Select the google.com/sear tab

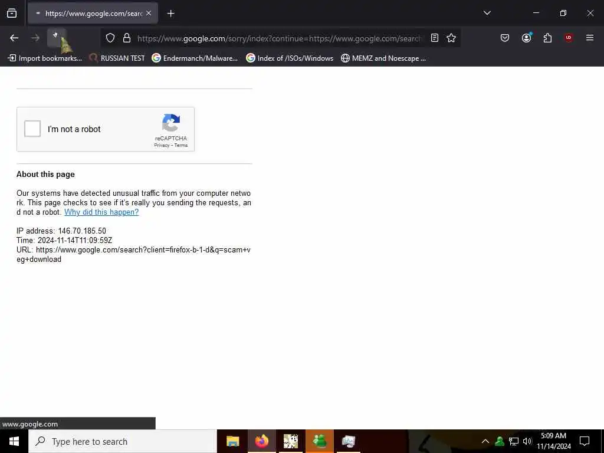(93, 14)
